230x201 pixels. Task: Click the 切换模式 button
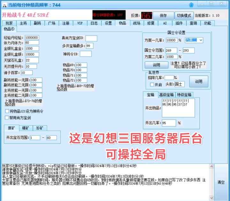pyautogui.click(x=184, y=15)
